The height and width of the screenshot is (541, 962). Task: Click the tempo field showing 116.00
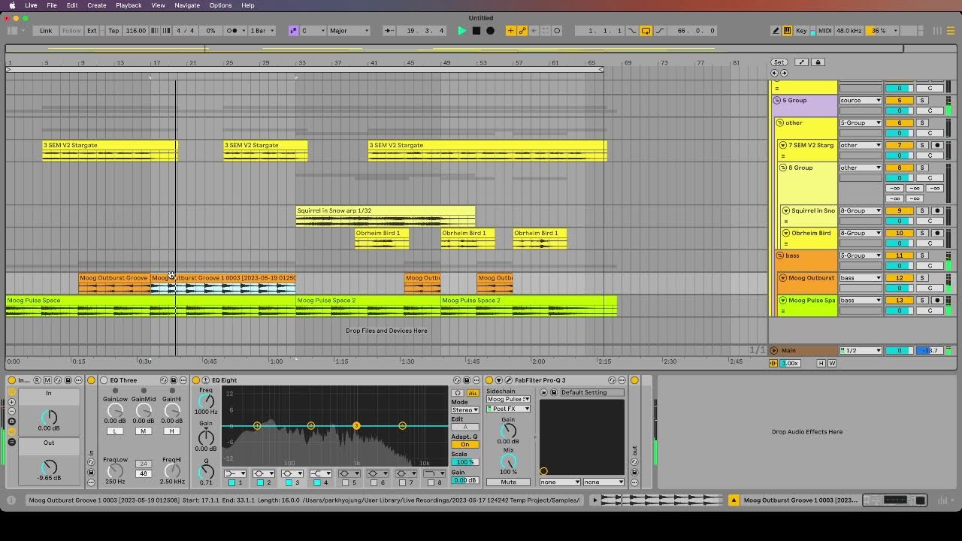[x=136, y=31]
